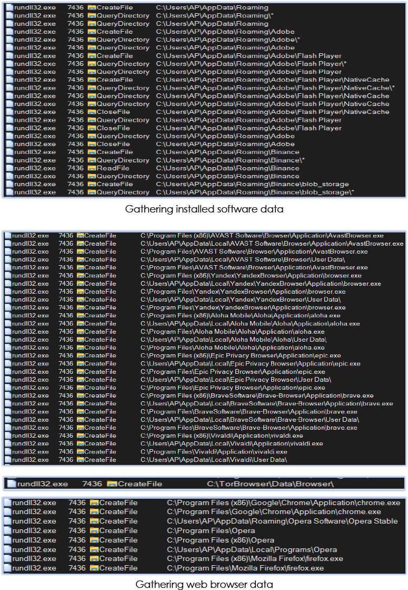
Task: Select the path C:\Users\AP\AppData\Roaming\Adobe\*
Action: pyautogui.click(x=228, y=40)
